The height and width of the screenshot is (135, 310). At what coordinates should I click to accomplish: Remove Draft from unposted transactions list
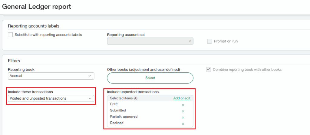point(183,105)
